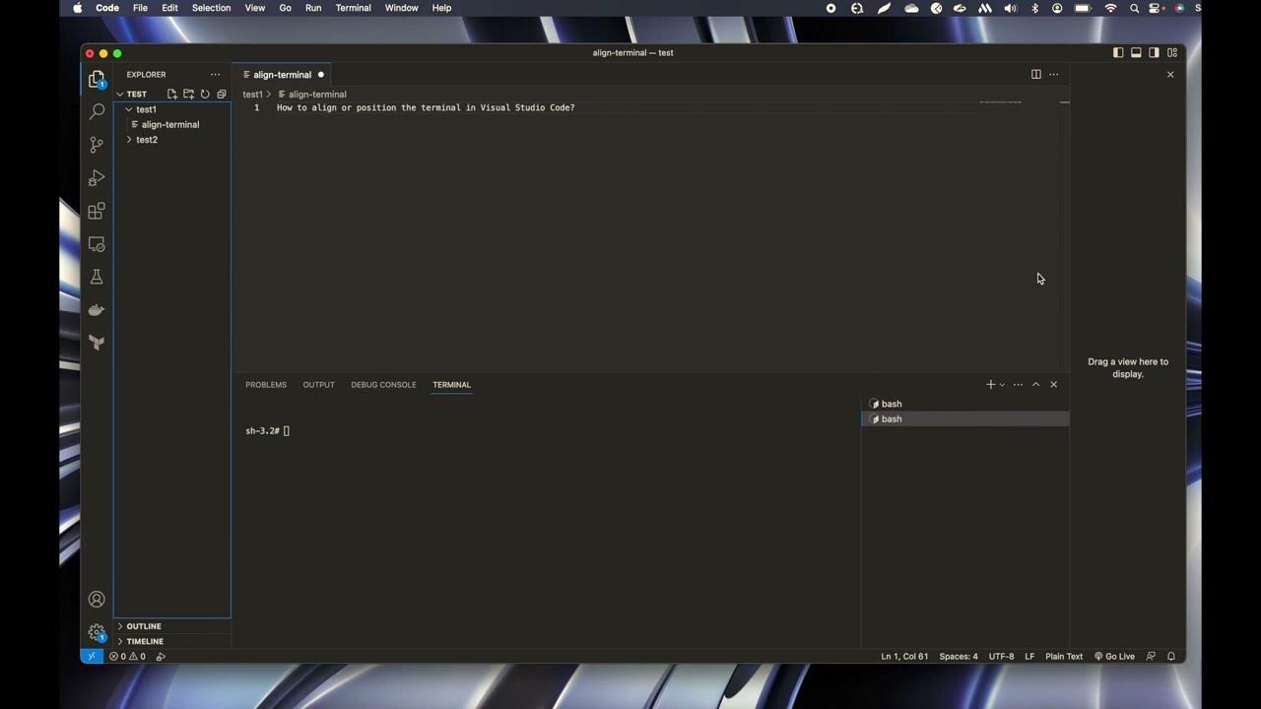Screen dimensions: 1261x709
Task: Click the remote window indicator in status bar
Action: coord(92,656)
